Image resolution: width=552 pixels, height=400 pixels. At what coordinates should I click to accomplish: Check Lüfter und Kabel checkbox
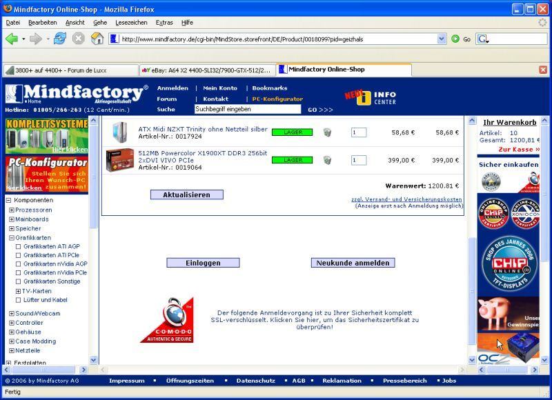click(x=19, y=300)
